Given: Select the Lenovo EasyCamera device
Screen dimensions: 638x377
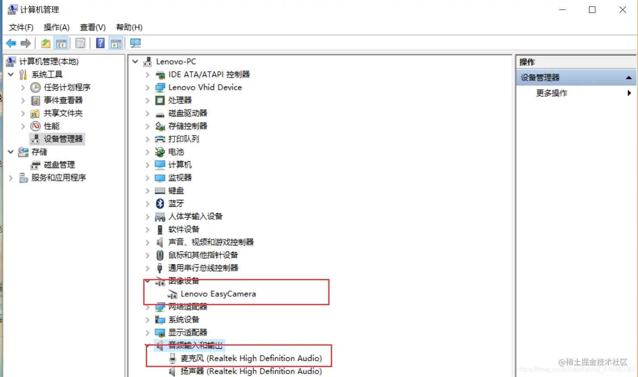Looking at the screenshot, I should pos(218,294).
